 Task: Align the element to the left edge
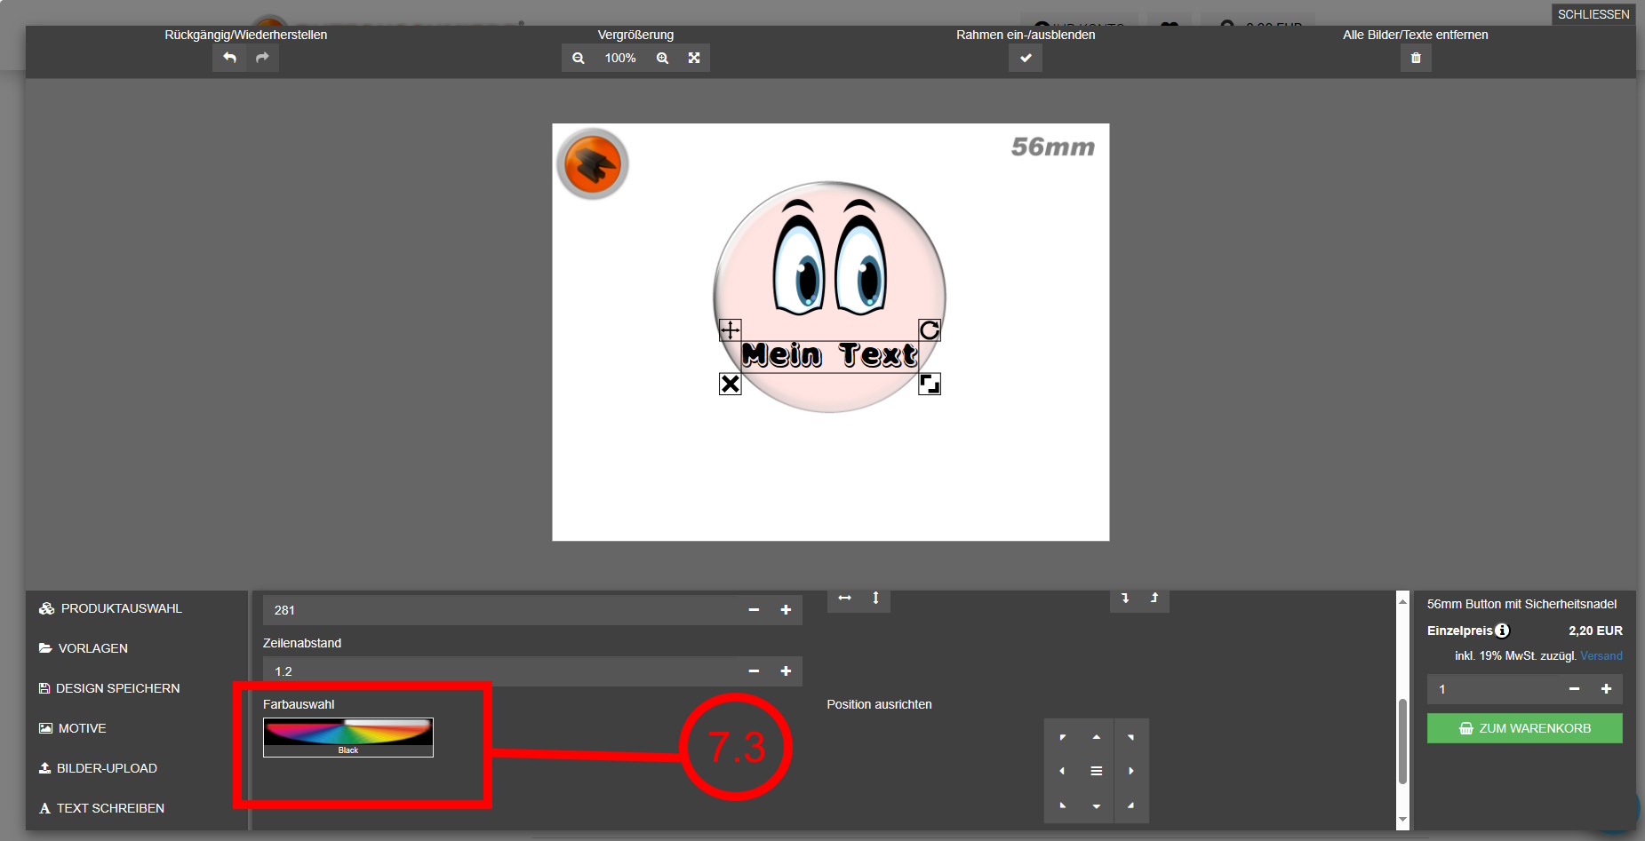(1062, 771)
